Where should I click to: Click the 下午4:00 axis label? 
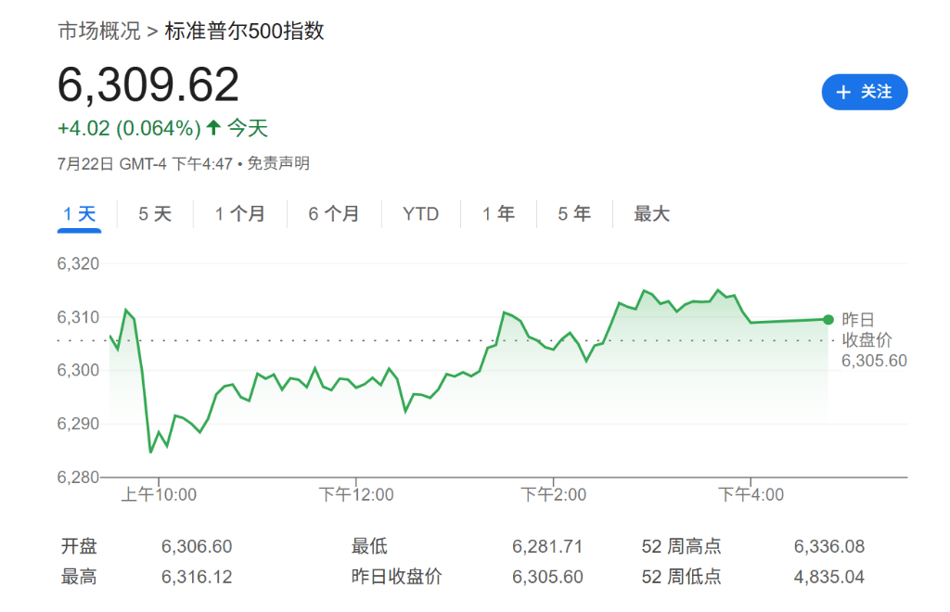[x=751, y=495]
